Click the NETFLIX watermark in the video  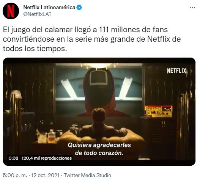coord(176,71)
